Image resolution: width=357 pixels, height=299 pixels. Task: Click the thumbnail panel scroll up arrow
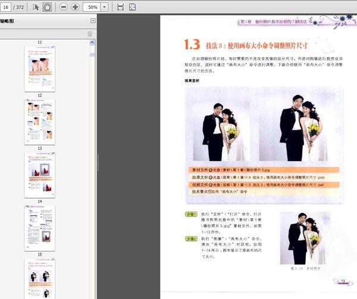coord(92,43)
